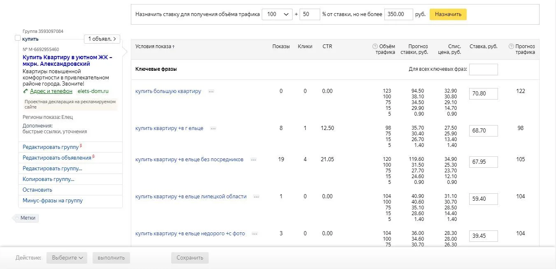Visit the elets-dom.ru site link
Image resolution: width=556 pixels, height=269 pixels.
point(93,91)
